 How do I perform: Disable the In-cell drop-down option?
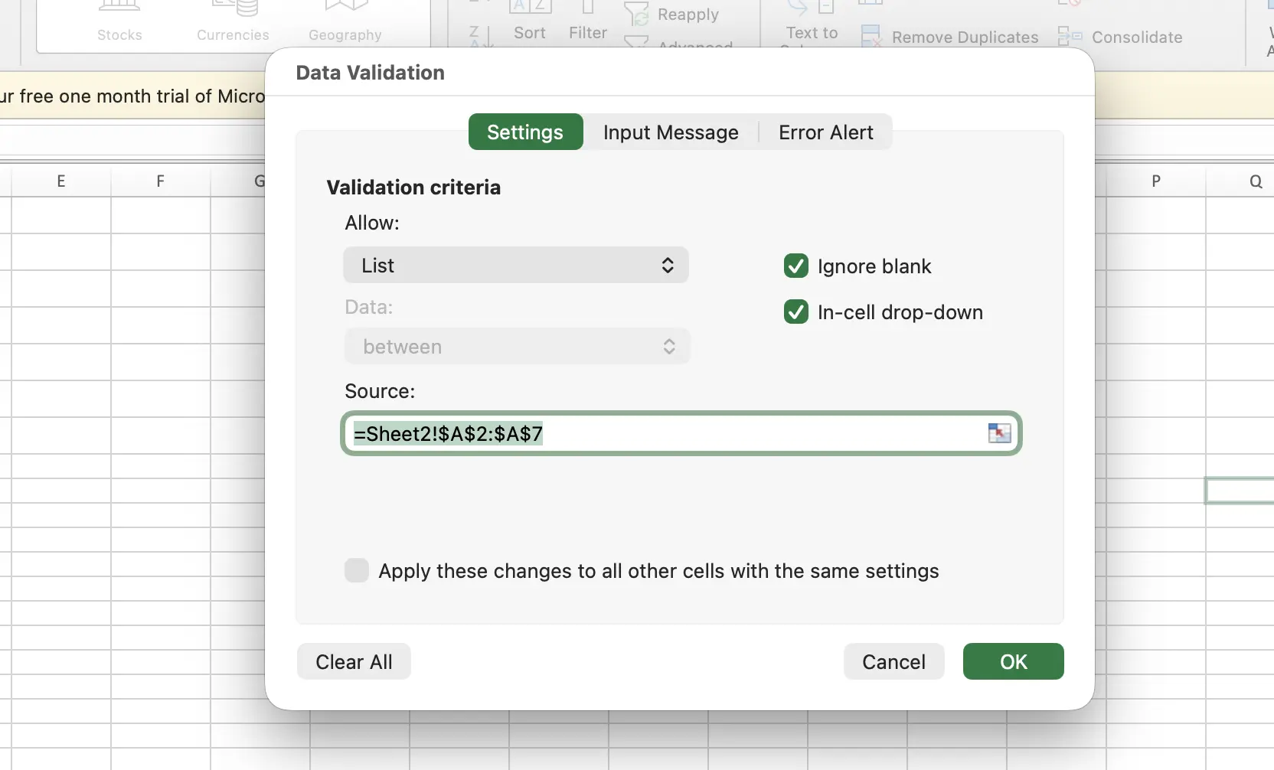[796, 312]
